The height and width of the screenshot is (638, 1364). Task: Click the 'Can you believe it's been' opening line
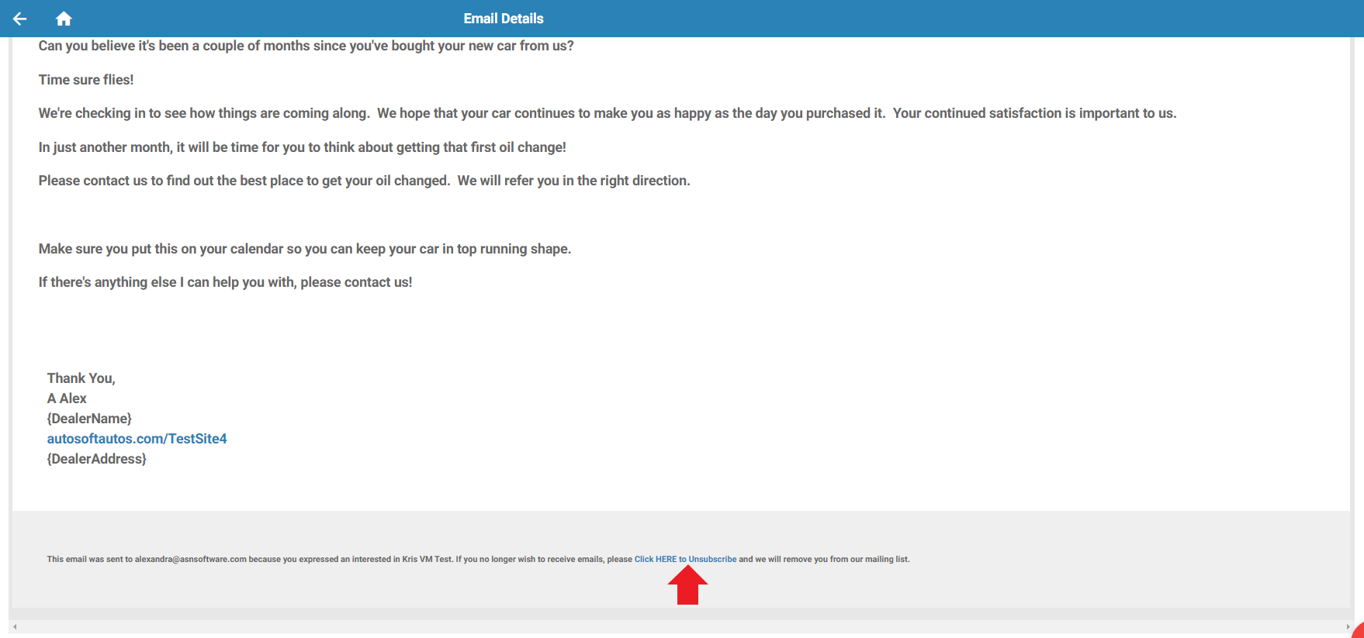pos(306,46)
